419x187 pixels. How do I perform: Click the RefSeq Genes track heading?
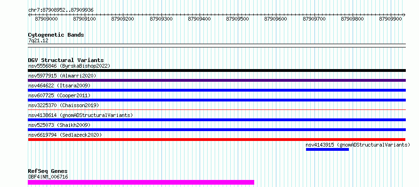coord(48,171)
